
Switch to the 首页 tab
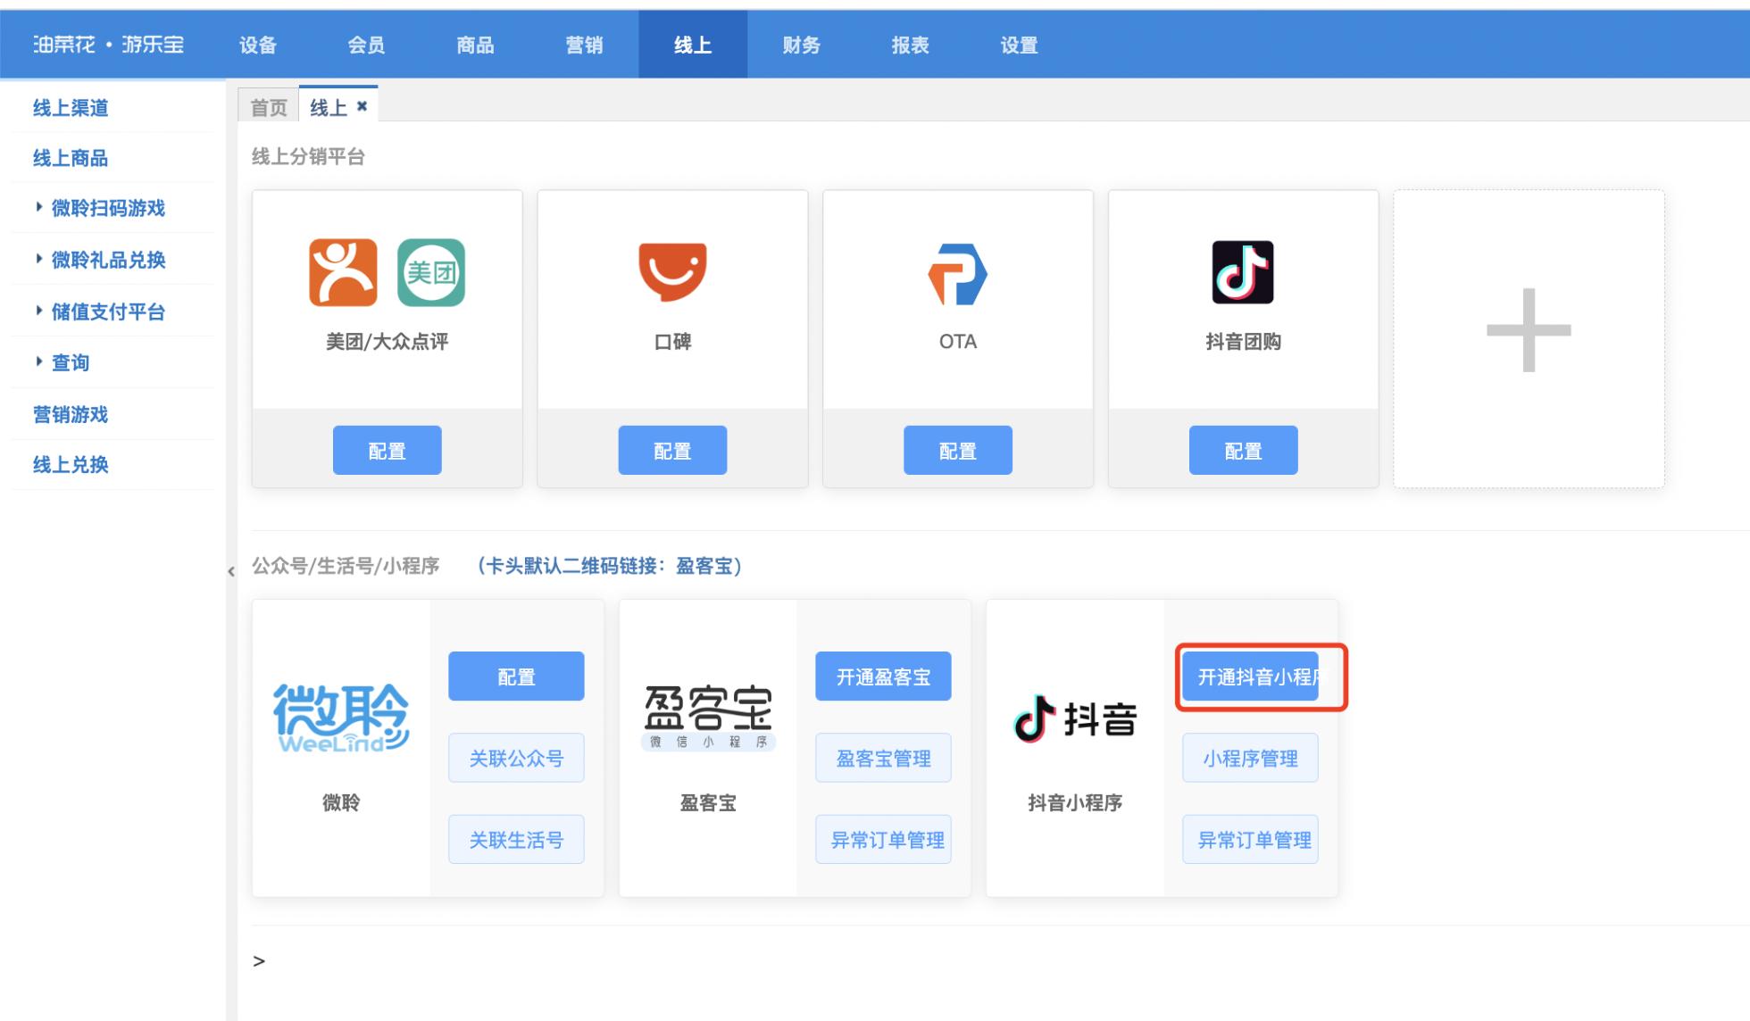coord(269,107)
